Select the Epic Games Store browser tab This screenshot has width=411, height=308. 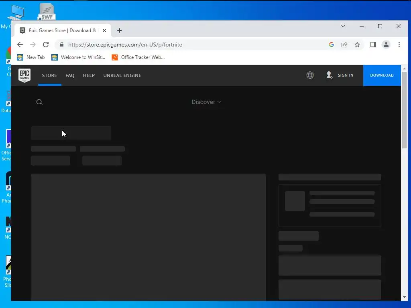click(x=62, y=30)
